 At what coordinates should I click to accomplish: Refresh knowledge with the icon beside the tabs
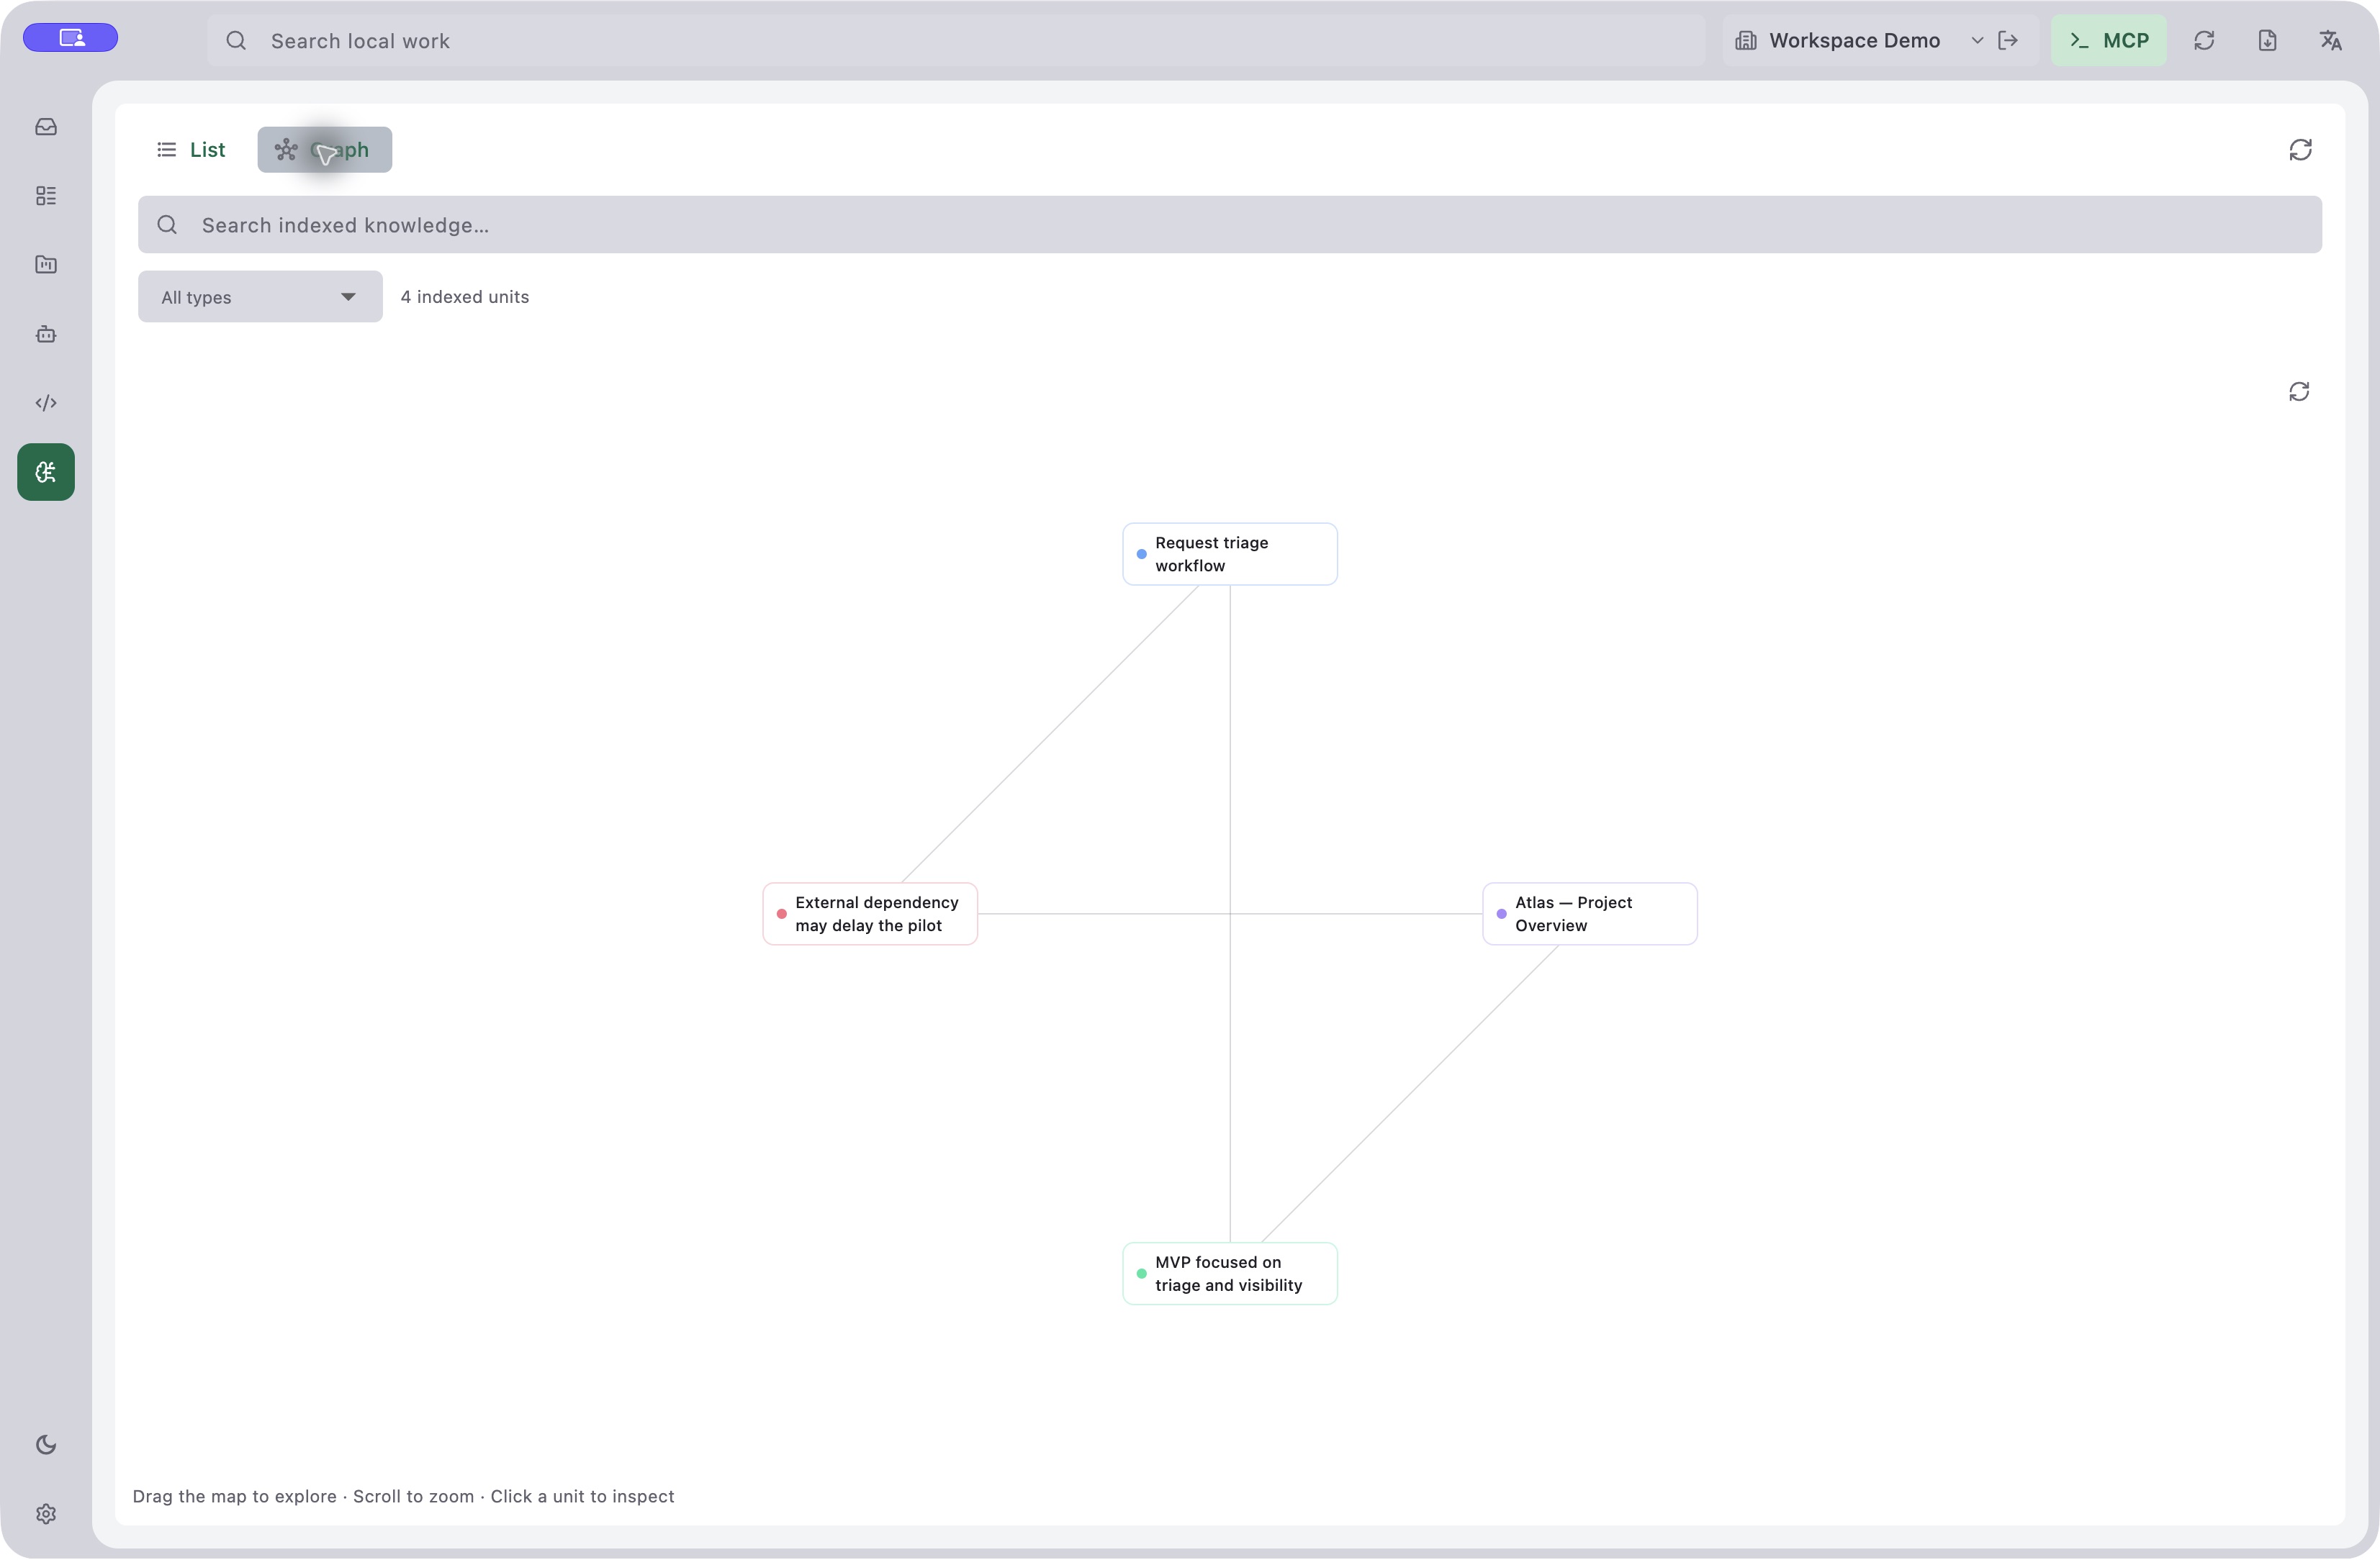point(2300,150)
